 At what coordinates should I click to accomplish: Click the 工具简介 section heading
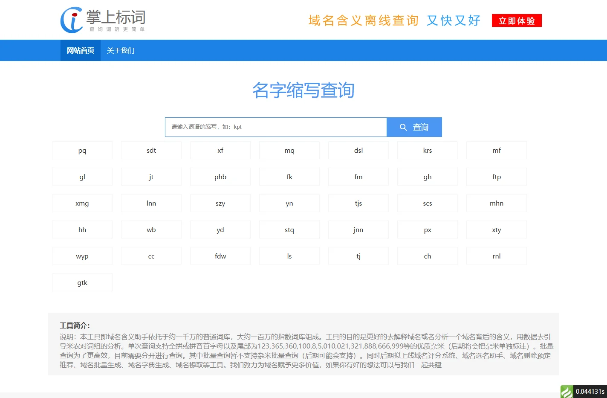pyautogui.click(x=75, y=325)
